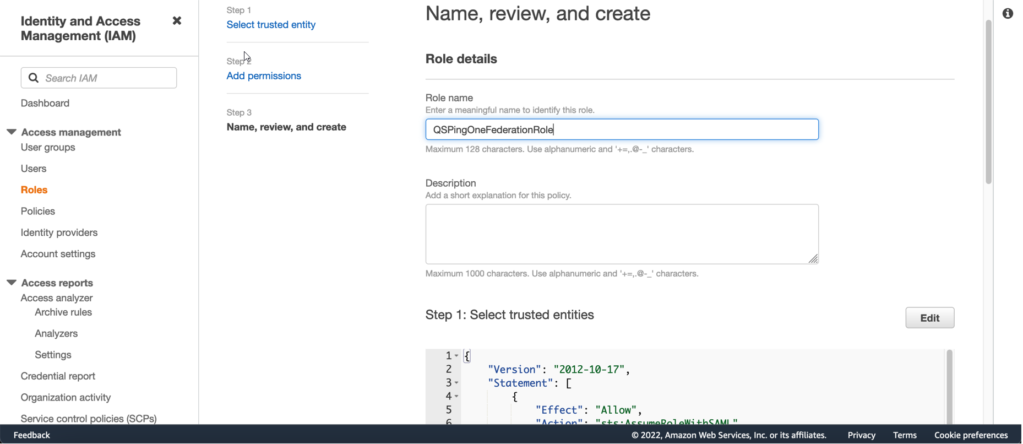Open Service control policies (SCPs)
This screenshot has height=444, width=1023.
pos(89,419)
